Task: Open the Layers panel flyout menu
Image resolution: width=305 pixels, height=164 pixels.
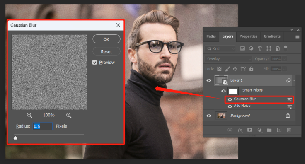Action: pyautogui.click(x=298, y=37)
